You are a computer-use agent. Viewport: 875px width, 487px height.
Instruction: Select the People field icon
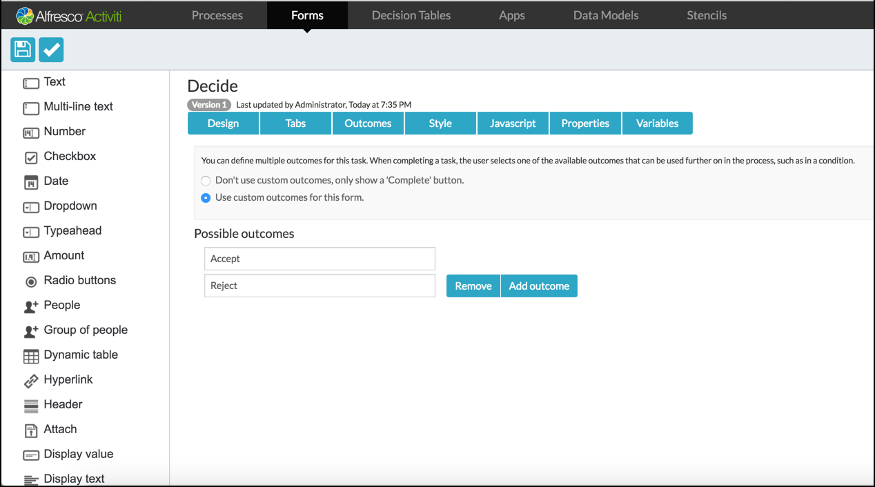click(31, 306)
